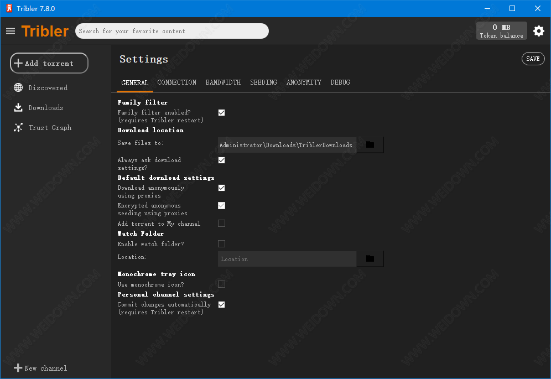Click the Save files to path field
The width and height of the screenshot is (551, 379).
(x=287, y=145)
